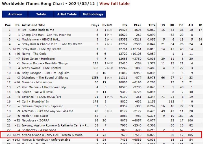Select the highlighted Teresa & Maria row
Screen dimensions: 209x144
[52, 135]
